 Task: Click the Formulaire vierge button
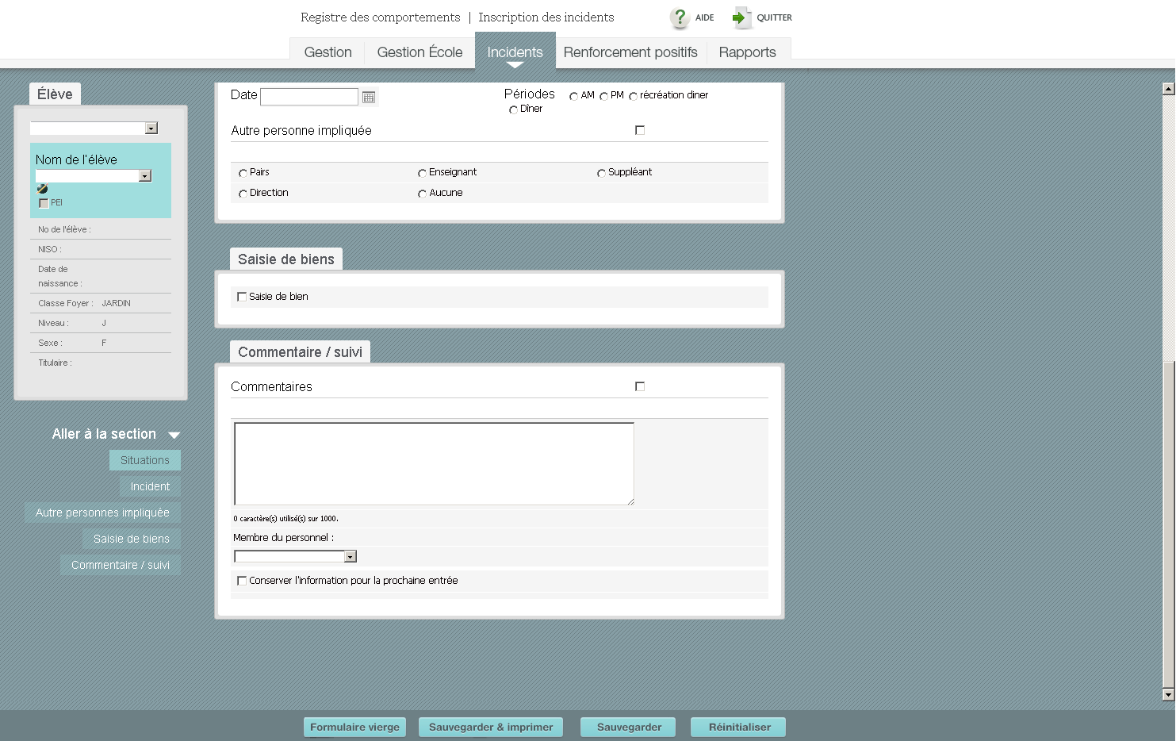(354, 728)
